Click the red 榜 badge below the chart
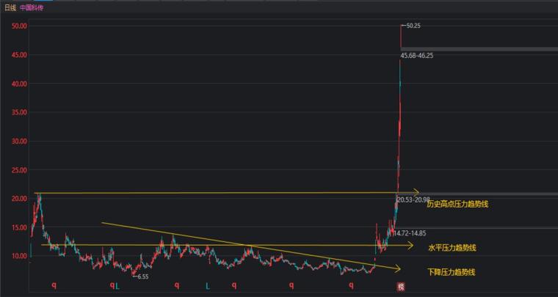The width and height of the screenshot is (558, 297). (401, 286)
